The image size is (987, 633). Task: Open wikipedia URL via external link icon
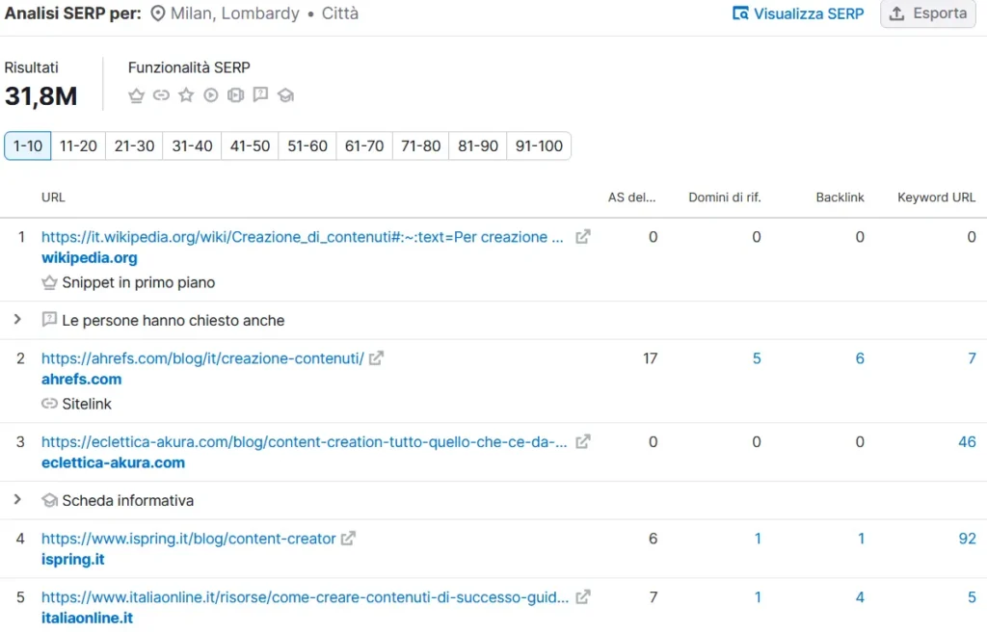pyautogui.click(x=583, y=237)
